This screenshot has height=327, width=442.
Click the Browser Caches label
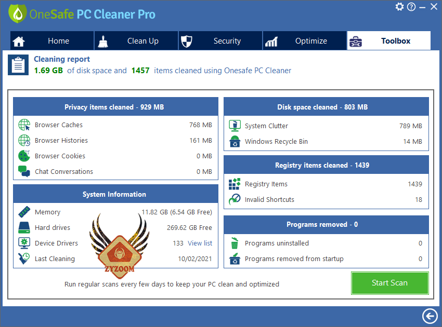(59, 125)
